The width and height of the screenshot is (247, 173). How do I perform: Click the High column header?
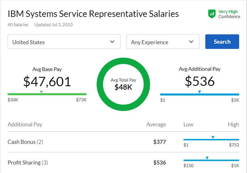(x=233, y=124)
